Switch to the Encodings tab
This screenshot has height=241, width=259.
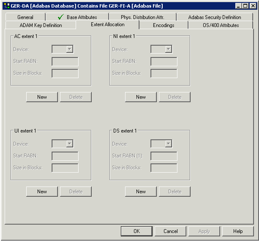point(164,25)
